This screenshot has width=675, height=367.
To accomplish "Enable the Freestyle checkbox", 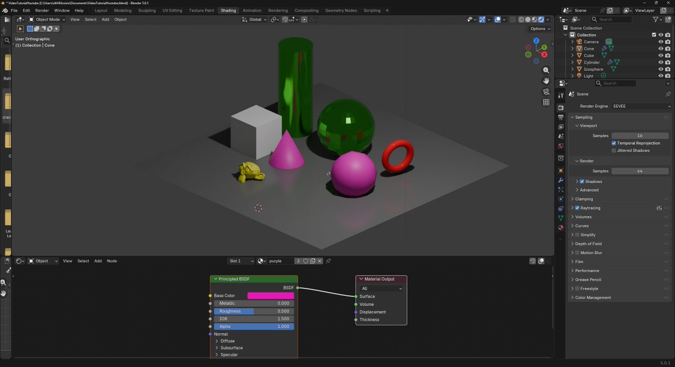I will pos(577,289).
